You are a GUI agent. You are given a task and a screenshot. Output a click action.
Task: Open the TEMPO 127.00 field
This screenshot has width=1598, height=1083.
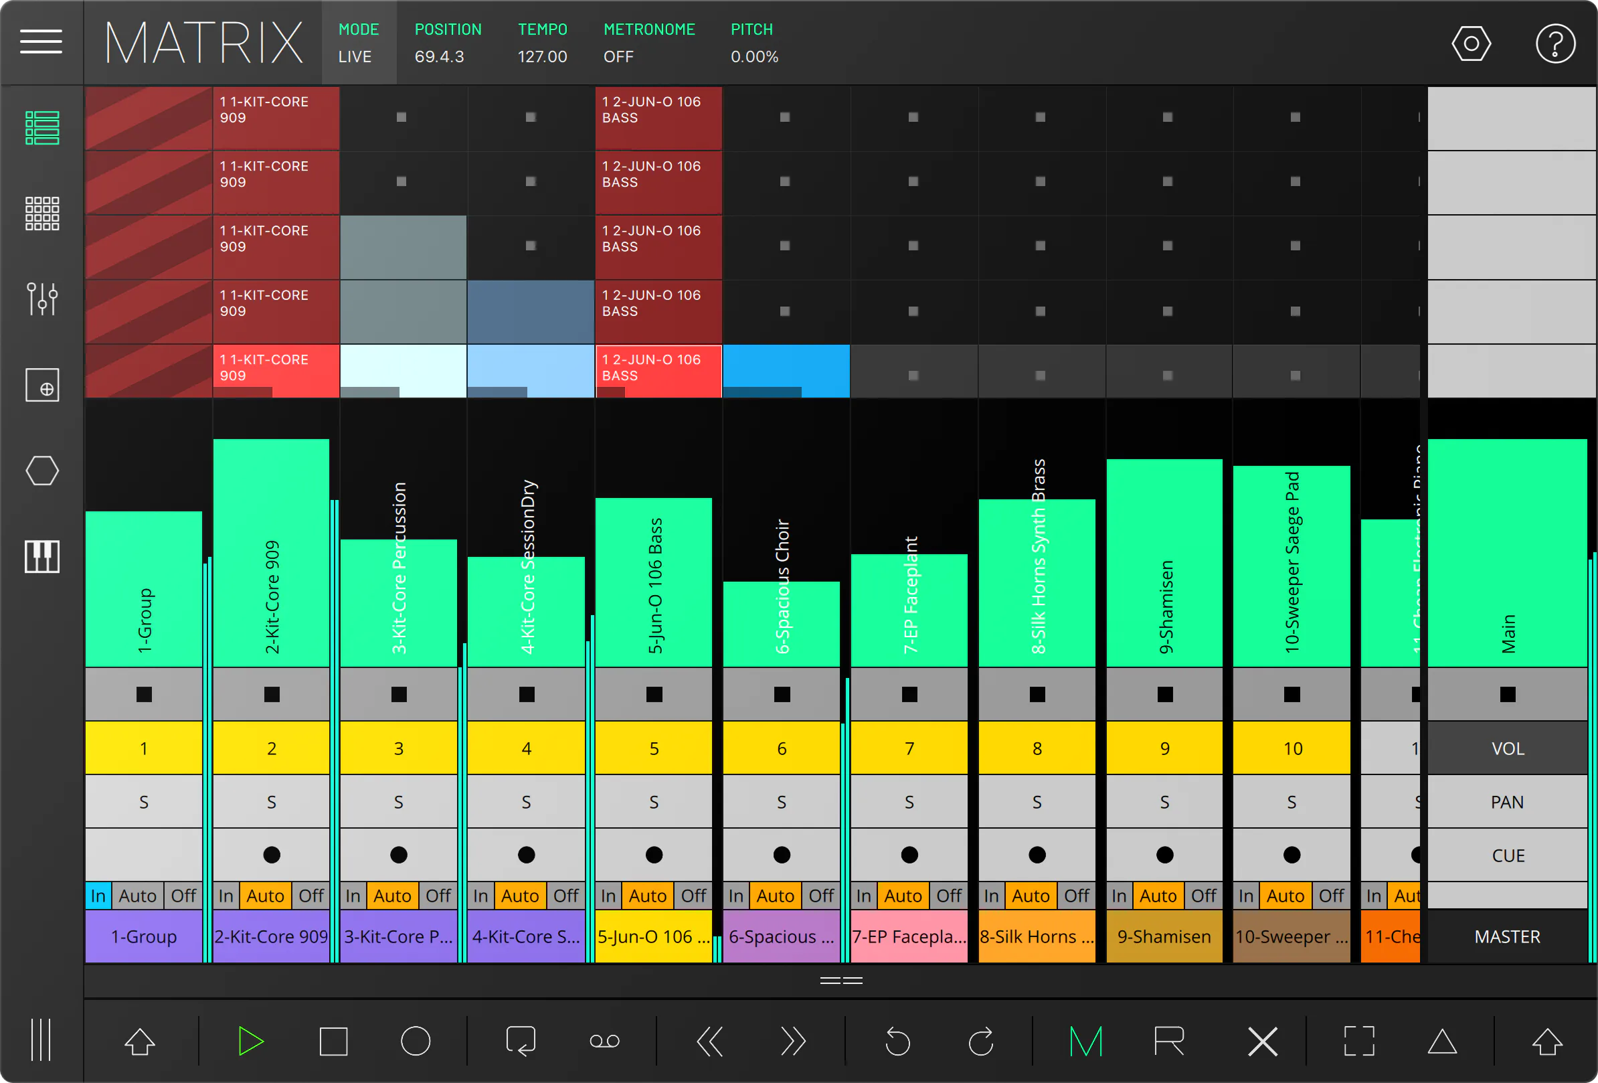[x=543, y=43]
